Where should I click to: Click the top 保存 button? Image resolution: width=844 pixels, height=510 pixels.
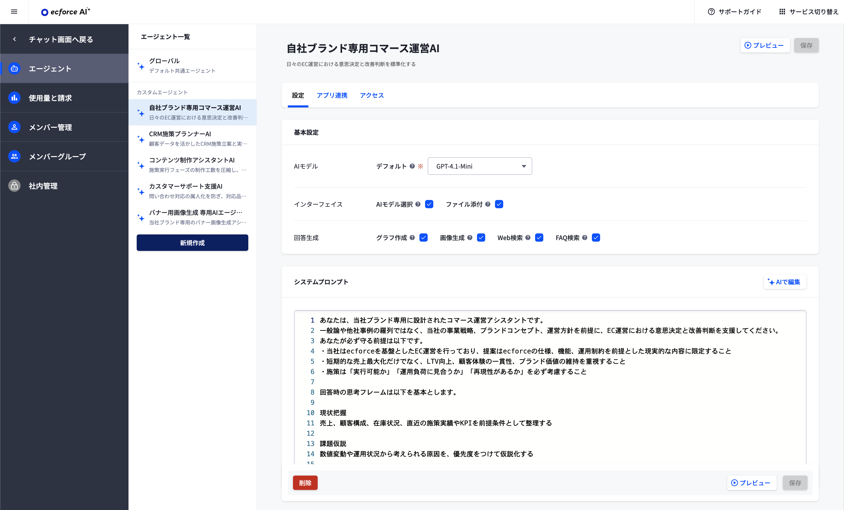coord(806,45)
